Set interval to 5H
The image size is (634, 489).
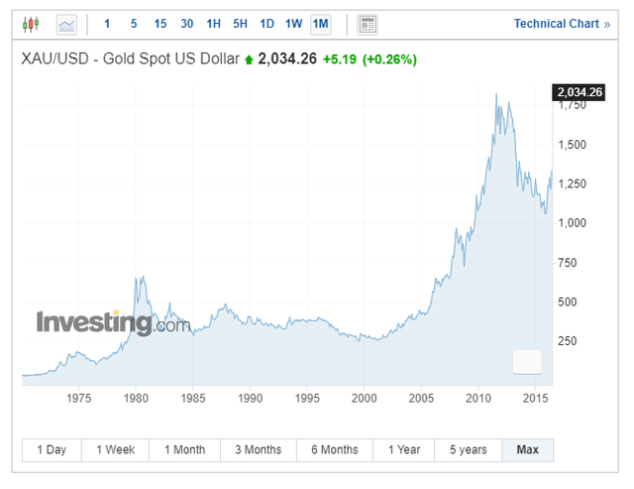[x=240, y=24]
